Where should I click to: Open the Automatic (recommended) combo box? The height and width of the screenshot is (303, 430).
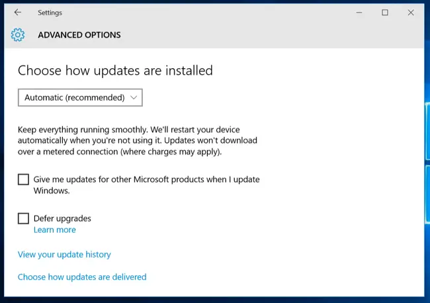80,97
